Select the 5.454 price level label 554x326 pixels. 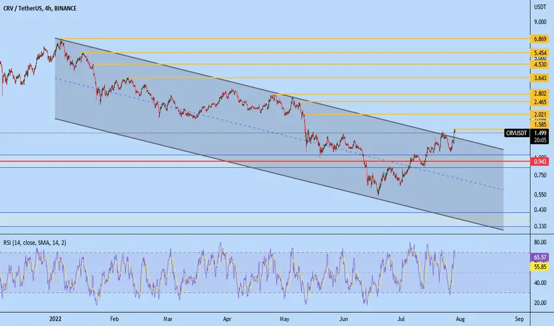pos(540,53)
